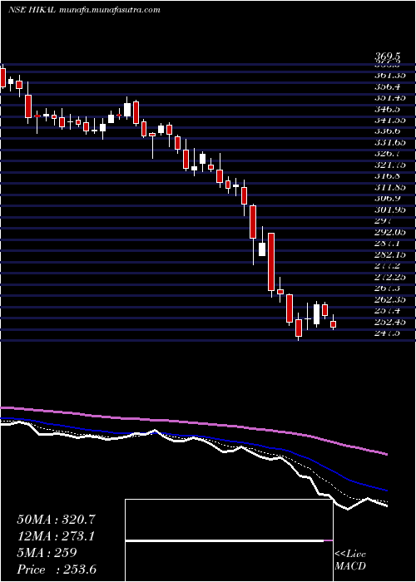Image resolution: width=416 pixels, height=582 pixels.
Task: Select the 326.7 price level label
Action: 389,154
